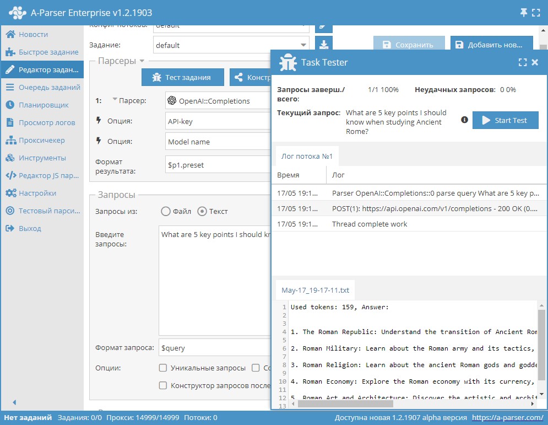Go to Очередь заданий in the sidebar
Viewport: 548px width, 425px height.
(42, 87)
